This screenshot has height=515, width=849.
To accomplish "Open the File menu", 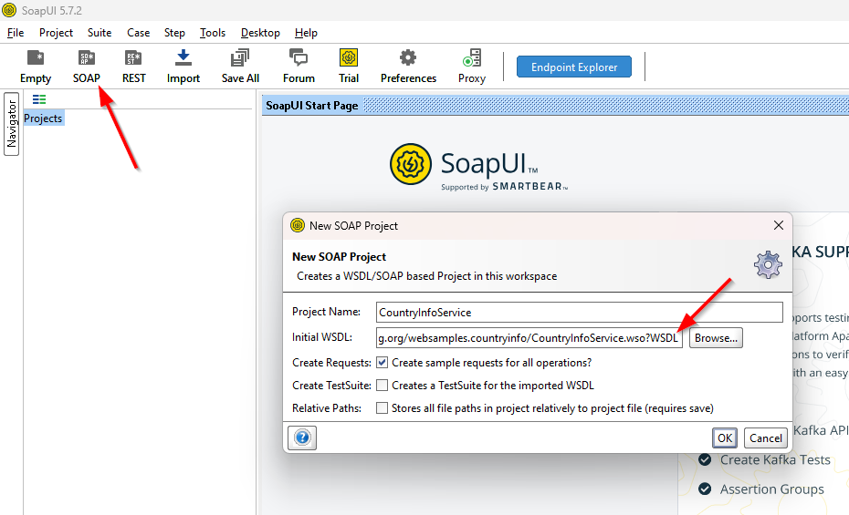I will point(16,33).
